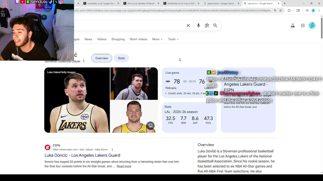The width and height of the screenshot is (323, 181).
Task: Select the Shopping search filter
Action: [x=118, y=39]
